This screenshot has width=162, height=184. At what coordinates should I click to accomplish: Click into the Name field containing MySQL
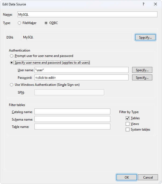[x=87, y=14]
